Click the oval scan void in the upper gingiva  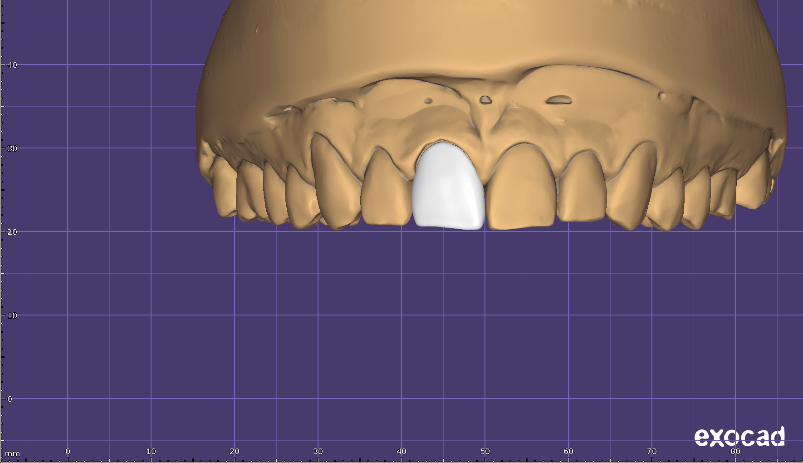[558, 100]
